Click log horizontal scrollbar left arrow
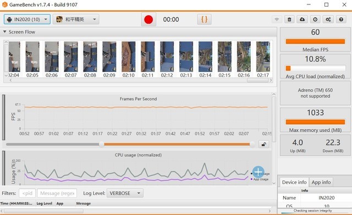 tap(2, 211)
